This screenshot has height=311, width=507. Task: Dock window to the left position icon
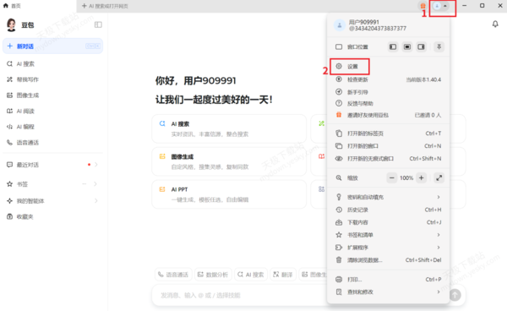[x=393, y=46]
